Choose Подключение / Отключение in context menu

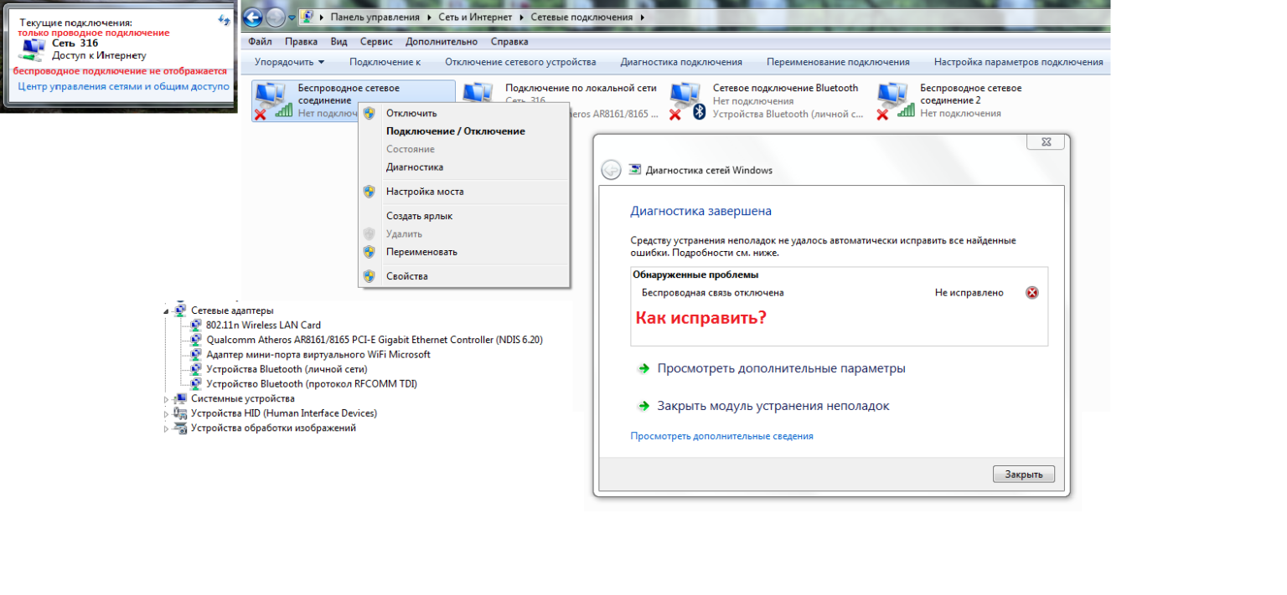(463, 131)
